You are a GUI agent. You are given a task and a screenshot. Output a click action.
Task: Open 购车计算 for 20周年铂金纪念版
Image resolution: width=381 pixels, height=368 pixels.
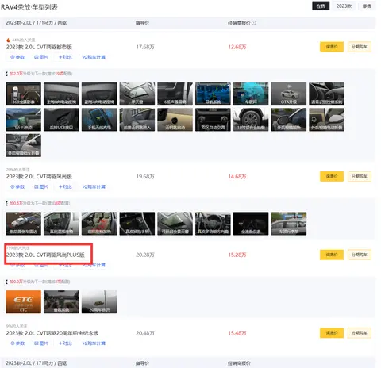[94, 343]
